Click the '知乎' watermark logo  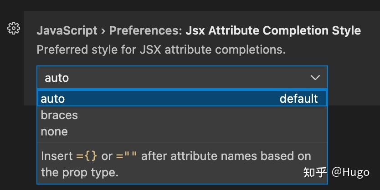[x=315, y=172]
